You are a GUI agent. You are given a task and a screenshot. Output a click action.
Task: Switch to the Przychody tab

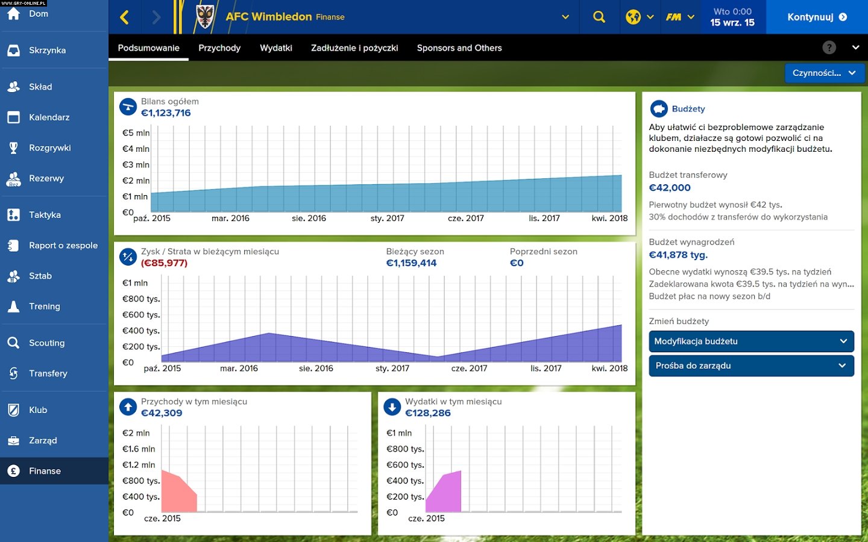tap(219, 48)
